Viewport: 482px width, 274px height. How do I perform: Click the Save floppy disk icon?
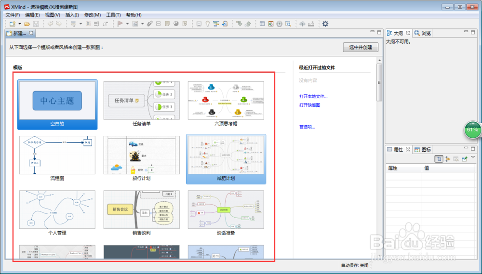[x=36, y=24]
